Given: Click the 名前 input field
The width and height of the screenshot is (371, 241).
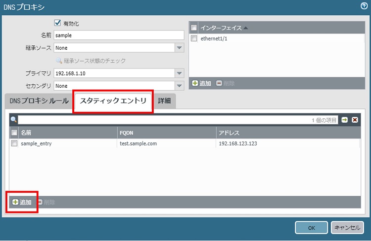Looking at the screenshot, I should coord(119,35).
